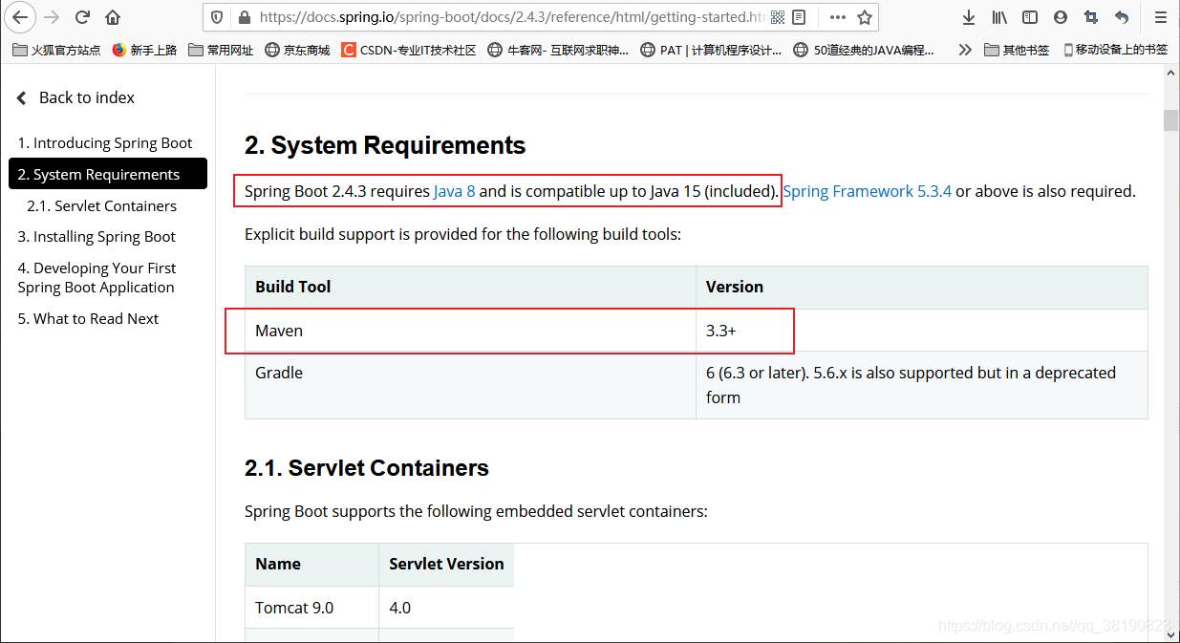Image resolution: width=1180 pixels, height=643 pixels.
Task: Open the library icon
Action: coord(999,17)
